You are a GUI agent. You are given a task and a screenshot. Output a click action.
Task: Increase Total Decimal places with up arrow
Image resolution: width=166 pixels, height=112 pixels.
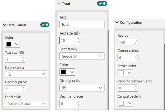pyautogui.click(x=79, y=102)
